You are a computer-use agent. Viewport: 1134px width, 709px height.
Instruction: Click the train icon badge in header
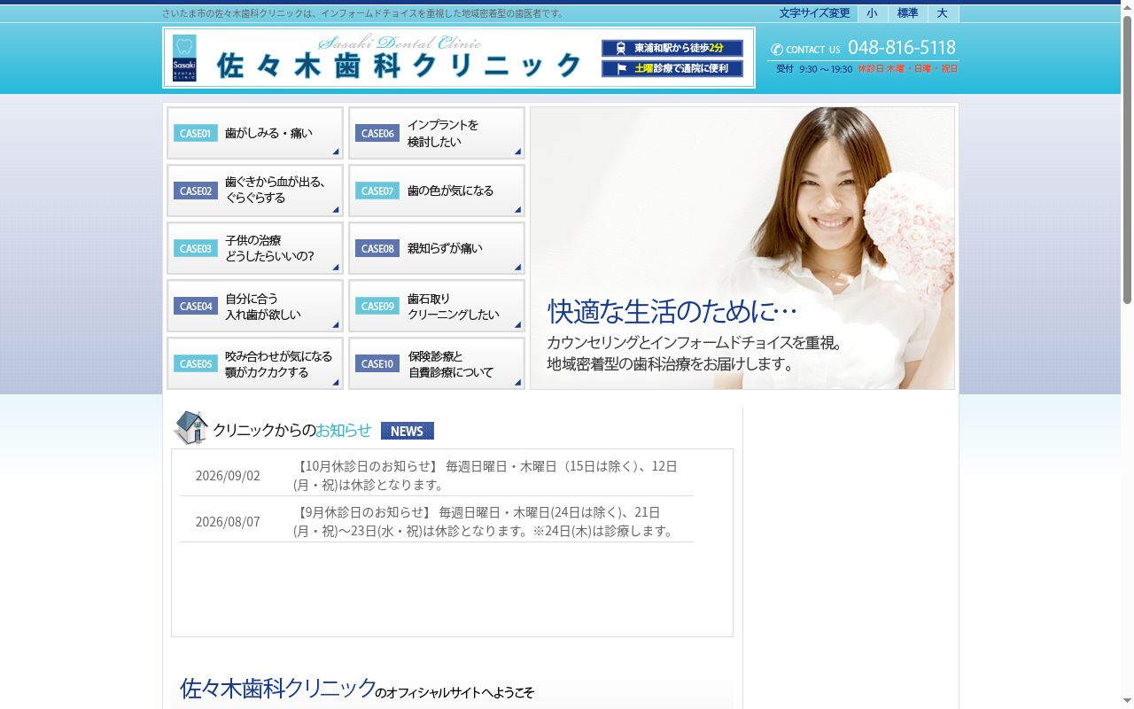tap(620, 49)
